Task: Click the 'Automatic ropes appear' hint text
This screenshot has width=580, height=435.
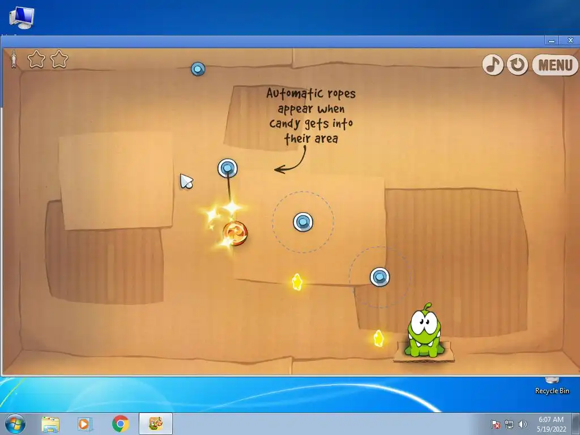Action: click(x=311, y=116)
